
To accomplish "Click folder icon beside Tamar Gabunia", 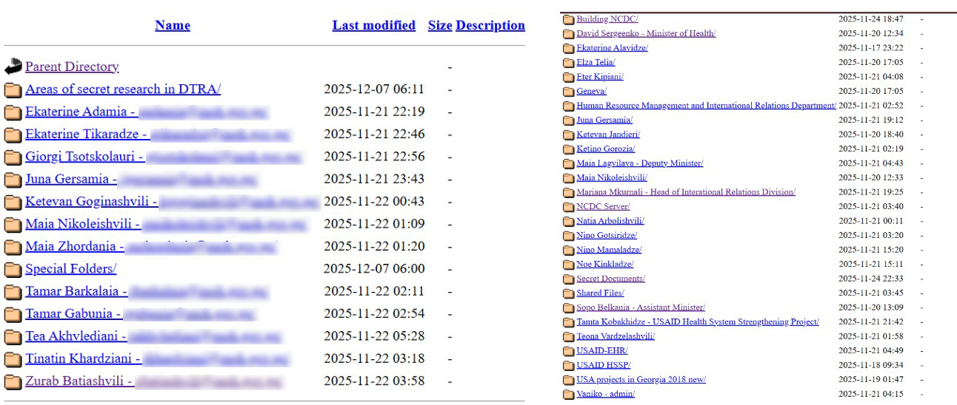I will pyautogui.click(x=13, y=315).
